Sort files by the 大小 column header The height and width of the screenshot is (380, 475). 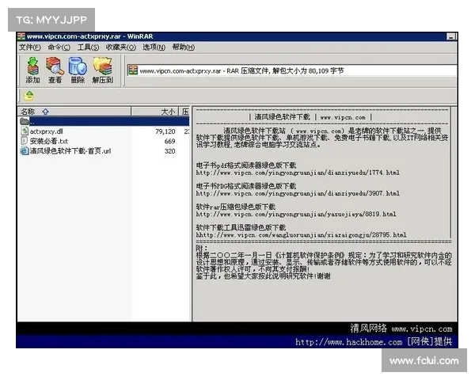pyautogui.click(x=155, y=112)
